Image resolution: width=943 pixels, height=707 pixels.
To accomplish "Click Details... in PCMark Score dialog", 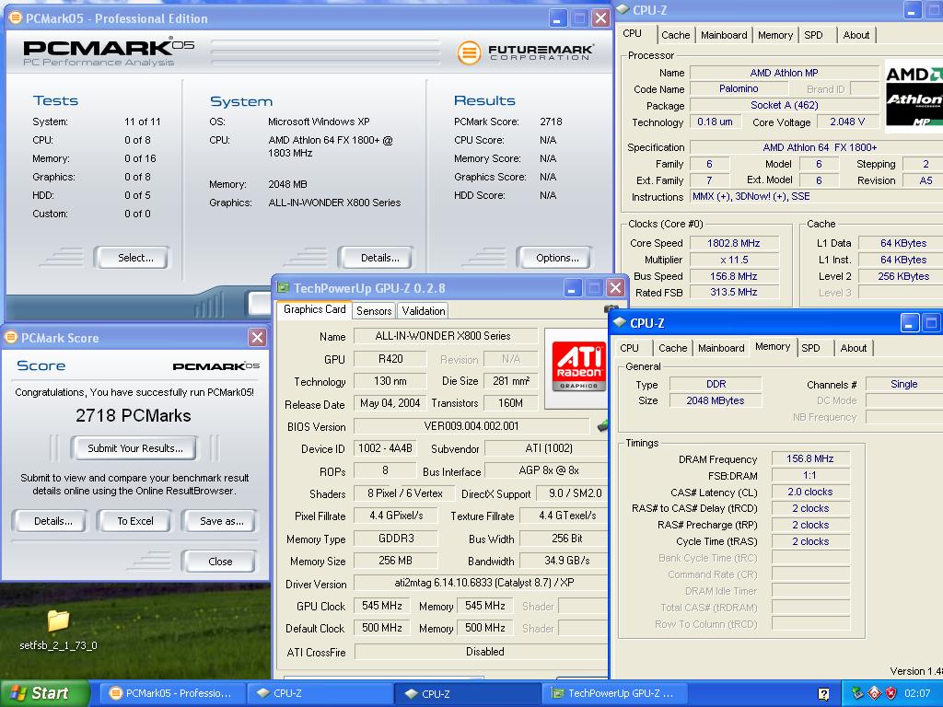I will pos(50,521).
